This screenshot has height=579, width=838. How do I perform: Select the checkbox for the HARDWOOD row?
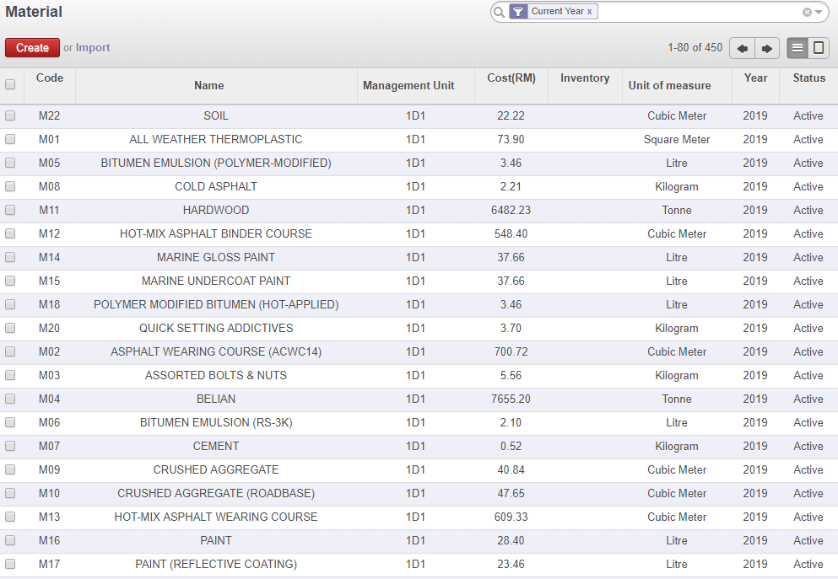coord(10,210)
